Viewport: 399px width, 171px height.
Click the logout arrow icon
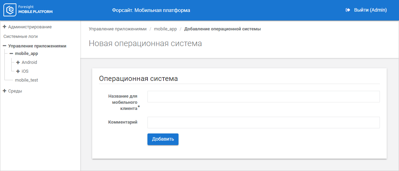(x=348, y=10)
